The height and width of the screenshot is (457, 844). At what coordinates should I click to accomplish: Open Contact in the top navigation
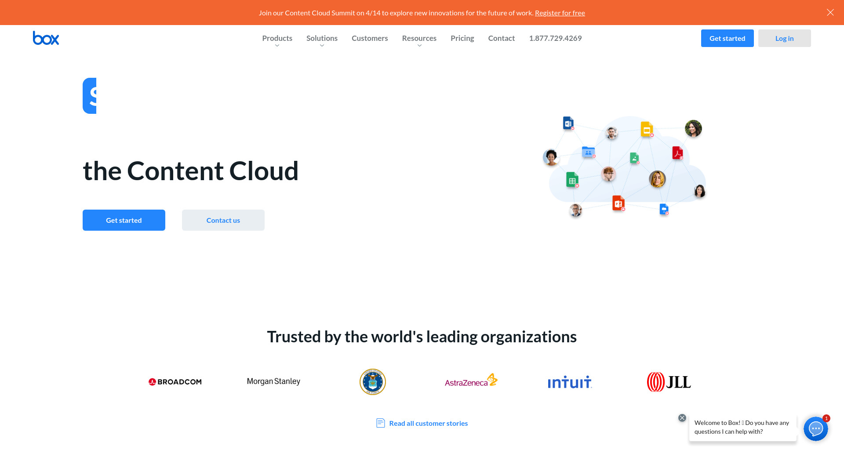(501, 38)
